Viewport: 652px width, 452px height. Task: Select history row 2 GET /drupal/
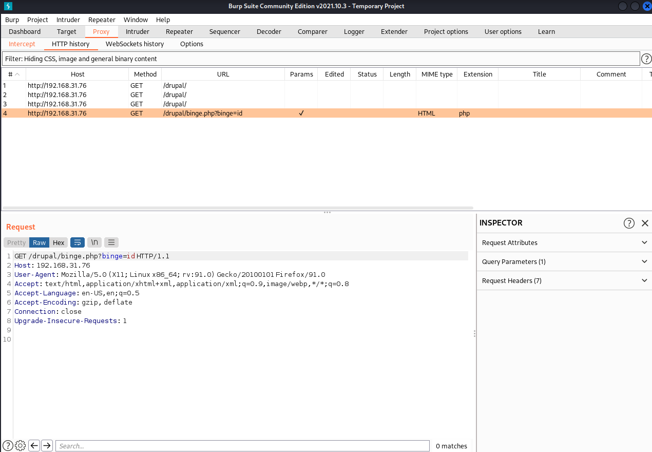click(x=327, y=95)
